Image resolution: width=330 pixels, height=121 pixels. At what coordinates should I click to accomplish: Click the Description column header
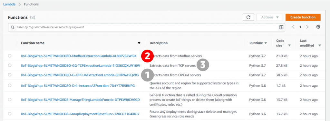tap(159, 43)
